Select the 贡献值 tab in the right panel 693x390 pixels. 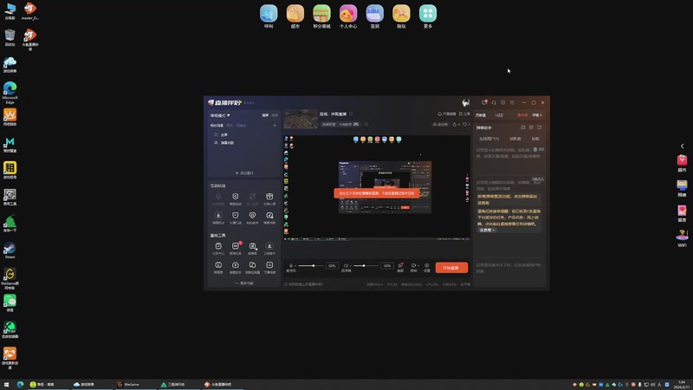481,115
